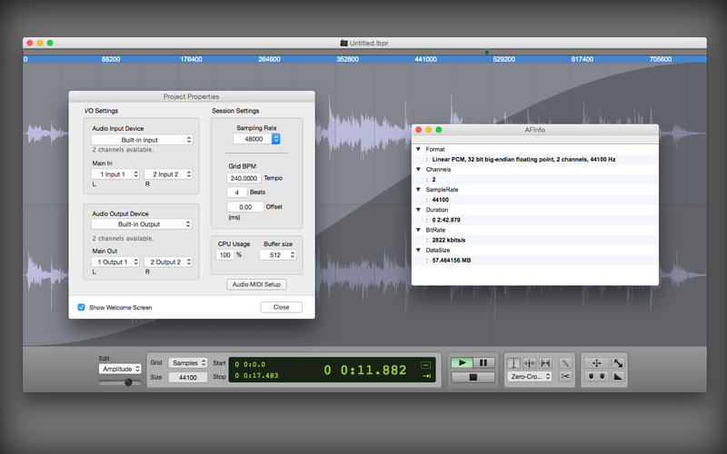Viewport: 727px width, 454px height.
Task: Open the Sampling Rate dropdown
Action: click(x=257, y=139)
